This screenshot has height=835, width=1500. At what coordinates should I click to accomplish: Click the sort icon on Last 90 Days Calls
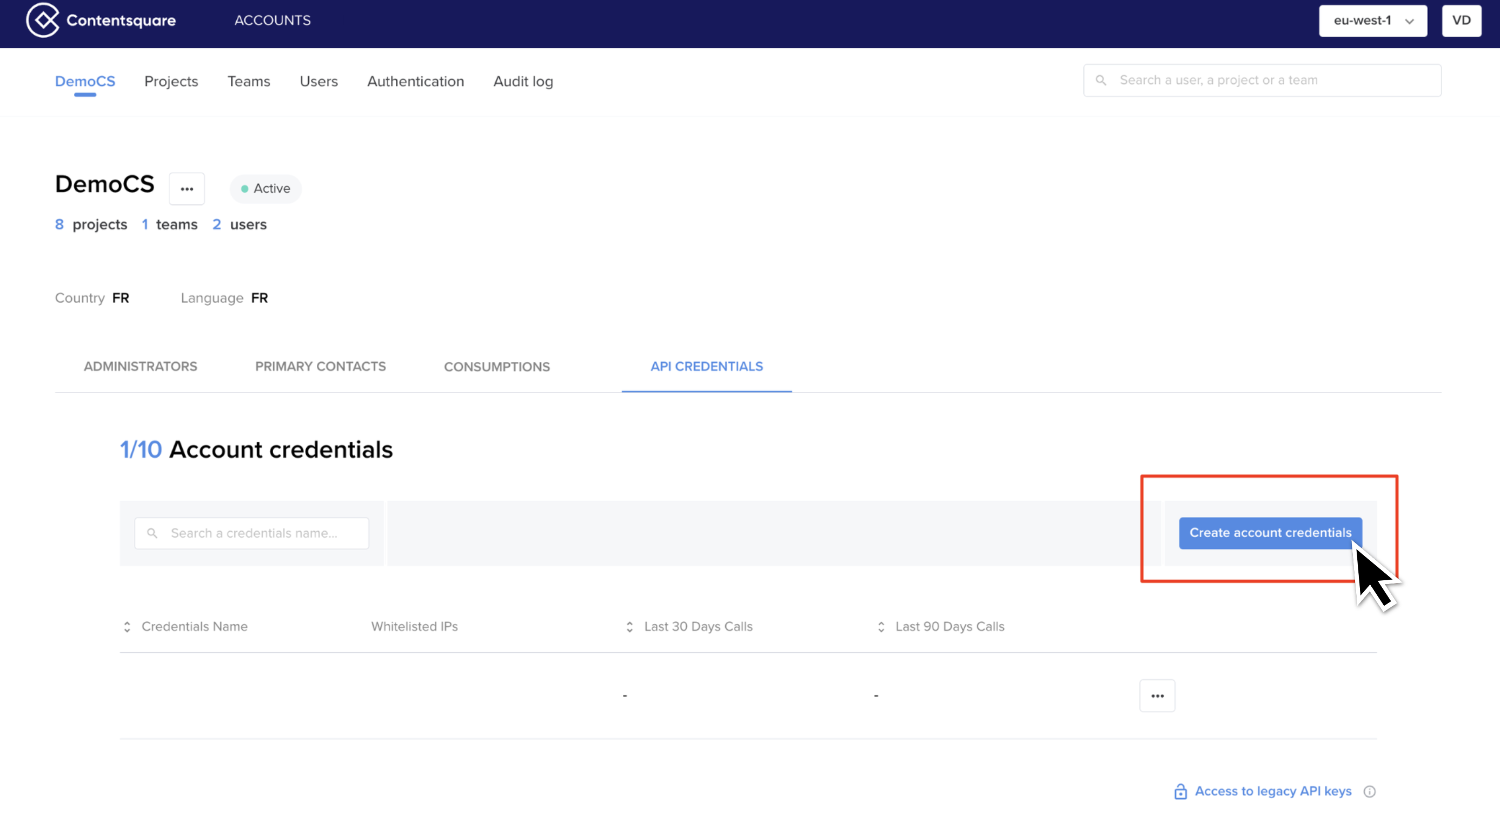881,627
